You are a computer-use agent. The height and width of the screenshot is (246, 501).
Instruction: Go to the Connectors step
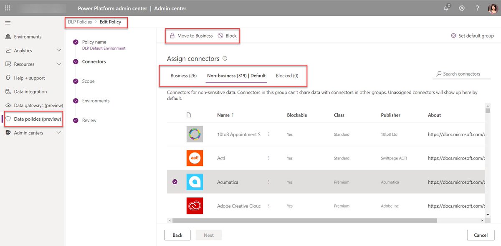[94, 62]
